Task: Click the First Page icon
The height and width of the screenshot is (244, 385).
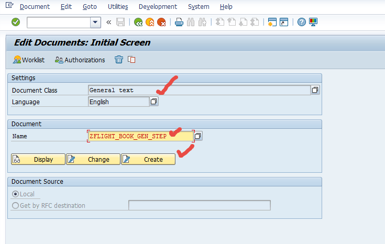Action: (220, 22)
